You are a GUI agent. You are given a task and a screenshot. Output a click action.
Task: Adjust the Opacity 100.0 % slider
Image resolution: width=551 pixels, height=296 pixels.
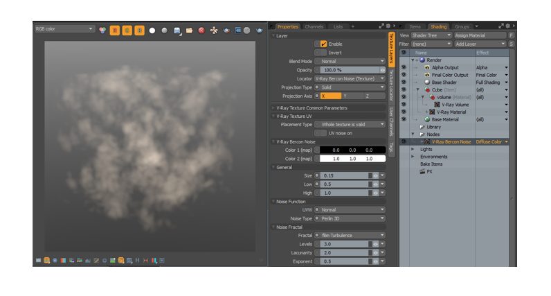(x=350, y=70)
